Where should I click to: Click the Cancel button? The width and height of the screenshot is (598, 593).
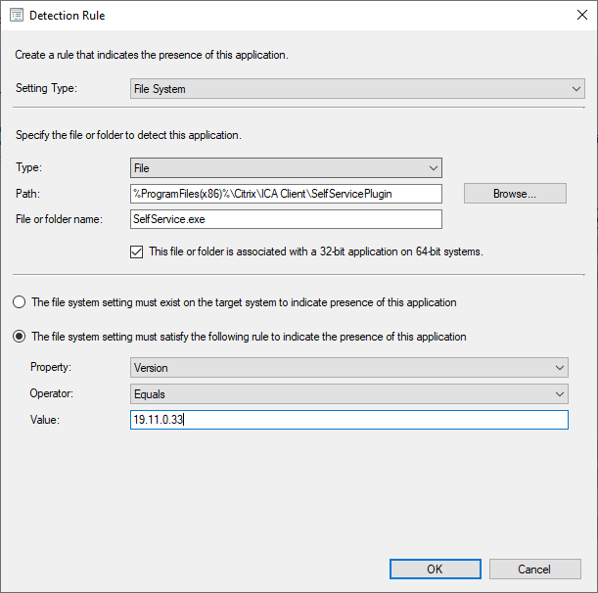point(535,569)
